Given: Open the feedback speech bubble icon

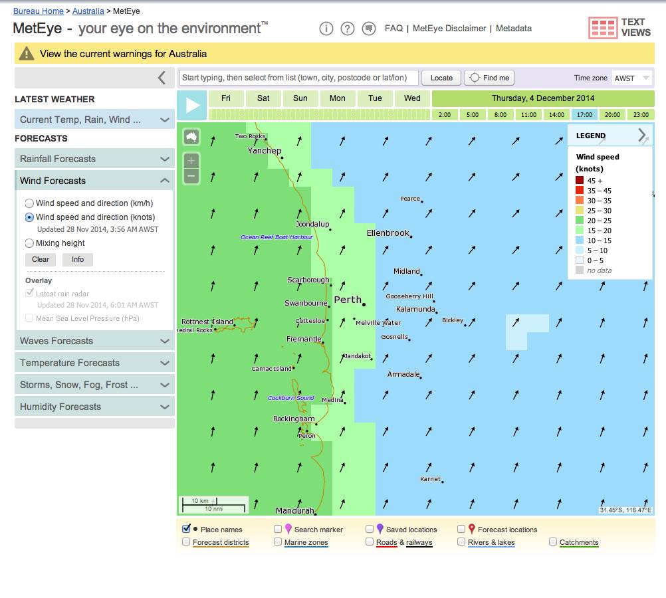Looking at the screenshot, I should (x=368, y=29).
